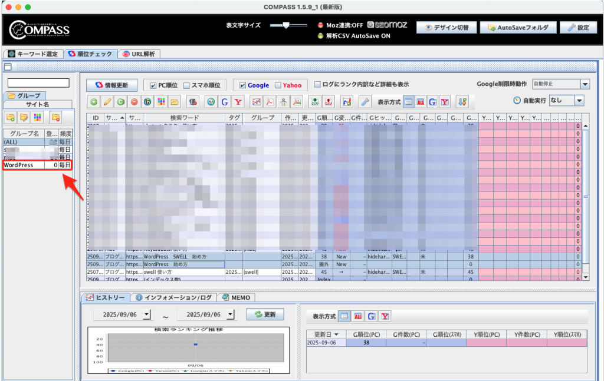Click the 情報更新 button
604x381 pixels.
pos(111,85)
